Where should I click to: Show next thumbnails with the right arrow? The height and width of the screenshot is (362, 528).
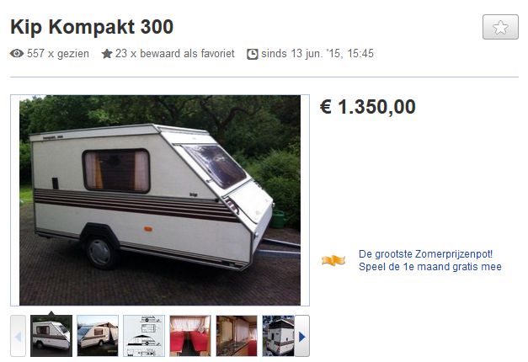click(302, 336)
